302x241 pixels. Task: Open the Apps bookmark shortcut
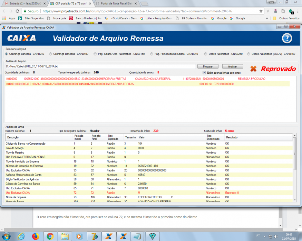tap(9, 18)
